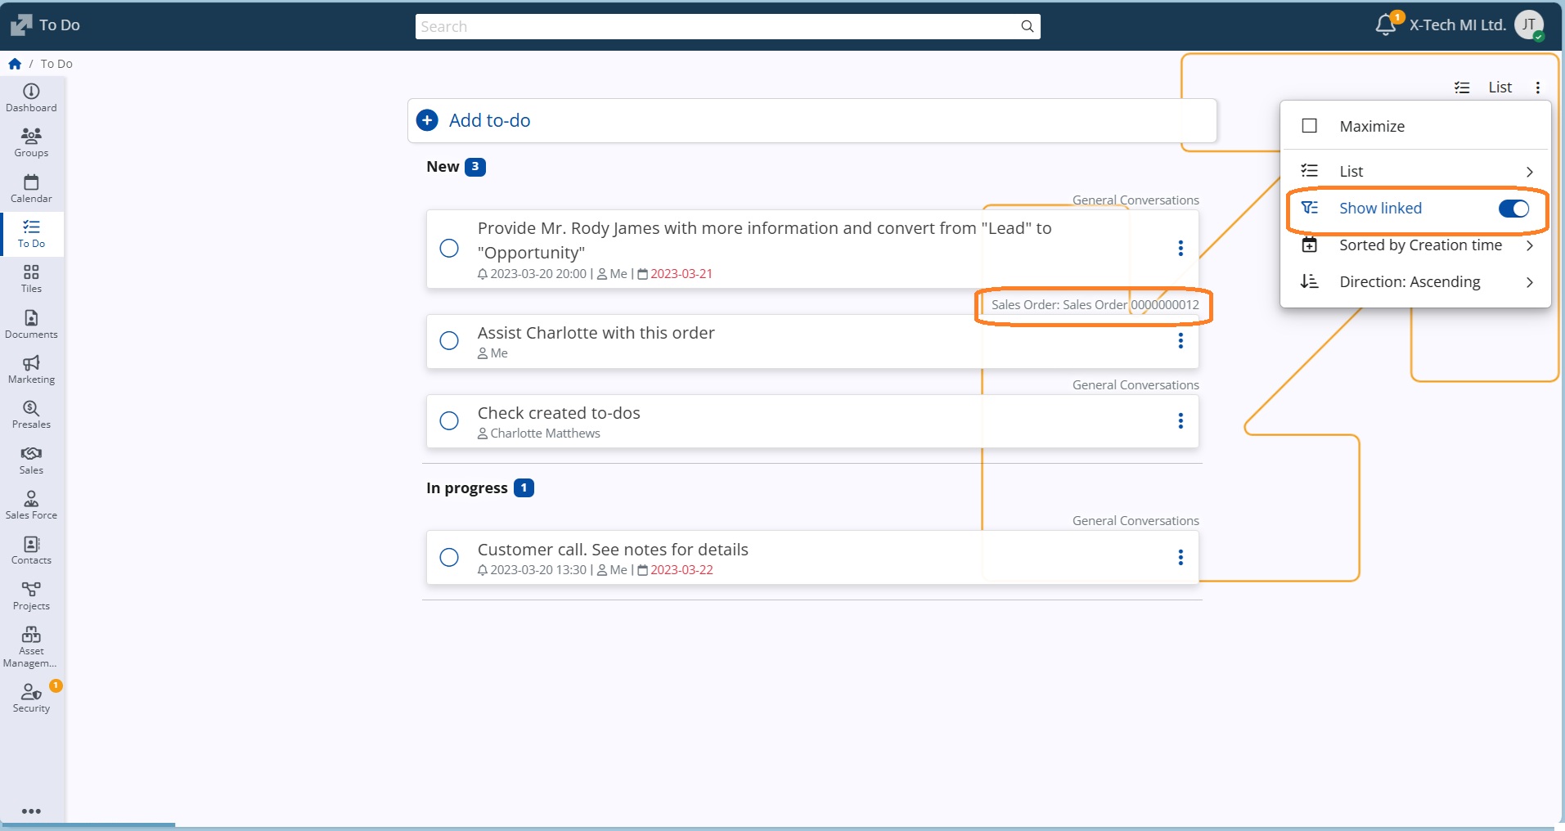Mark Assist Charlotte to-do as complete
Image resolution: width=1565 pixels, height=831 pixels.
point(449,340)
